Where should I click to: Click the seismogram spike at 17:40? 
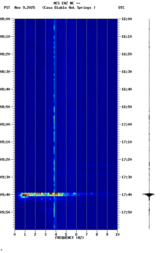coord(148,195)
